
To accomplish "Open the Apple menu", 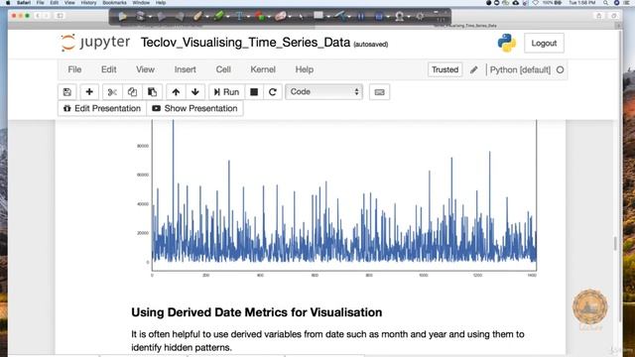I will point(8,3).
